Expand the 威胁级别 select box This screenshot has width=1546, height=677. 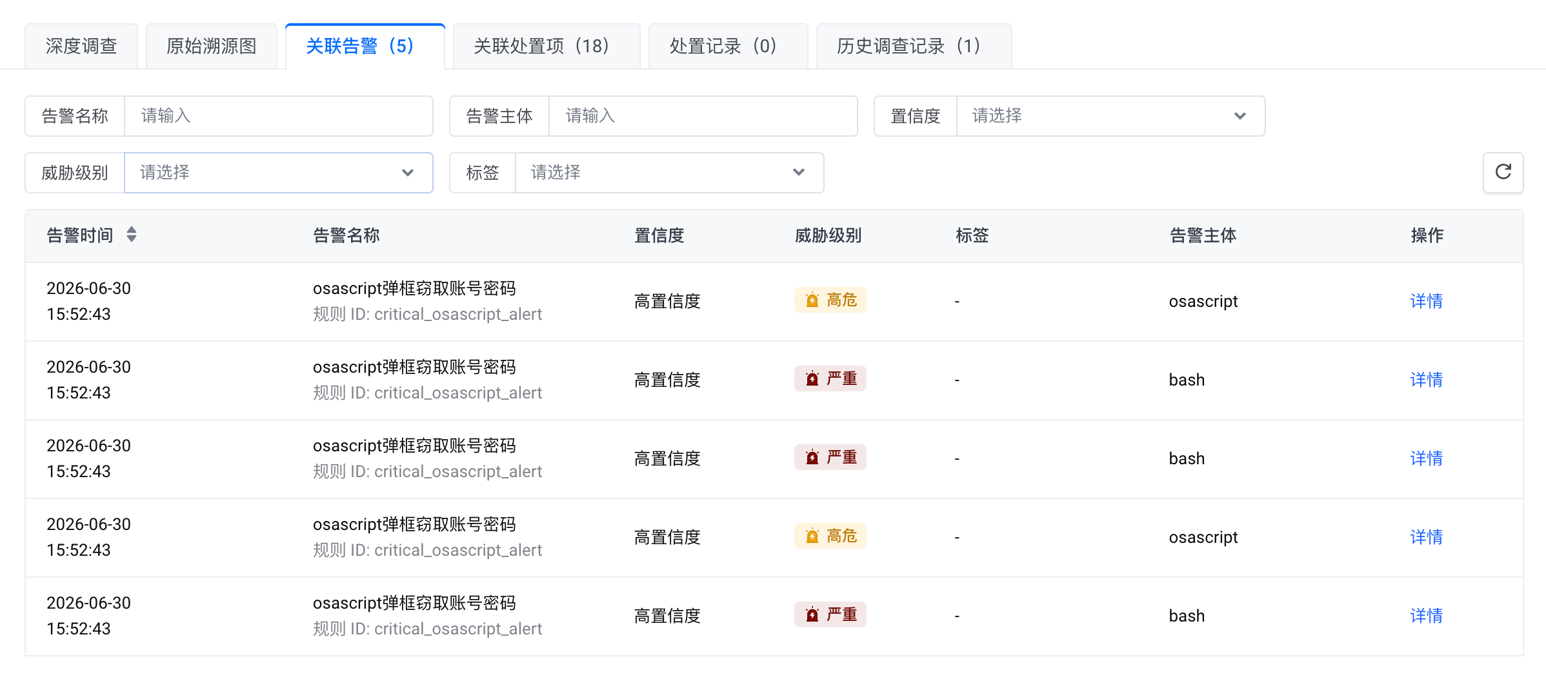point(278,173)
